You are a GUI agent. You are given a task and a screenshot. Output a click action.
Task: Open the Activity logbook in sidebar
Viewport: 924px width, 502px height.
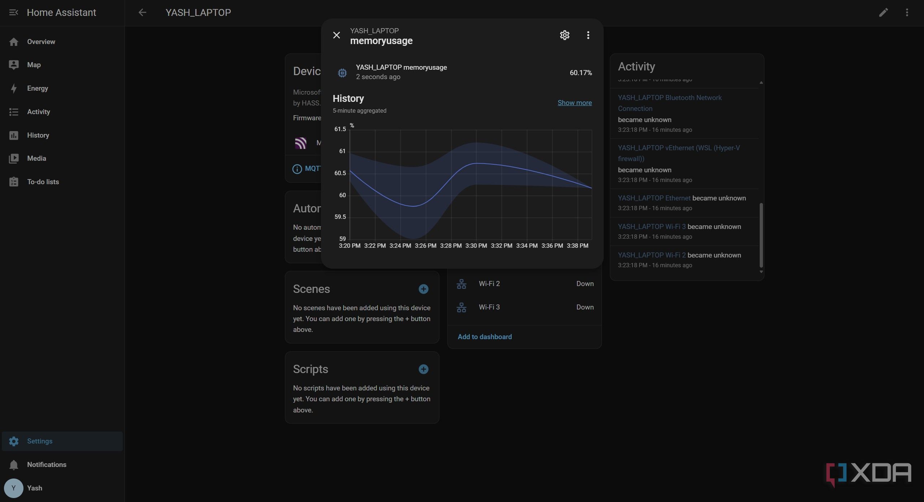click(62, 112)
